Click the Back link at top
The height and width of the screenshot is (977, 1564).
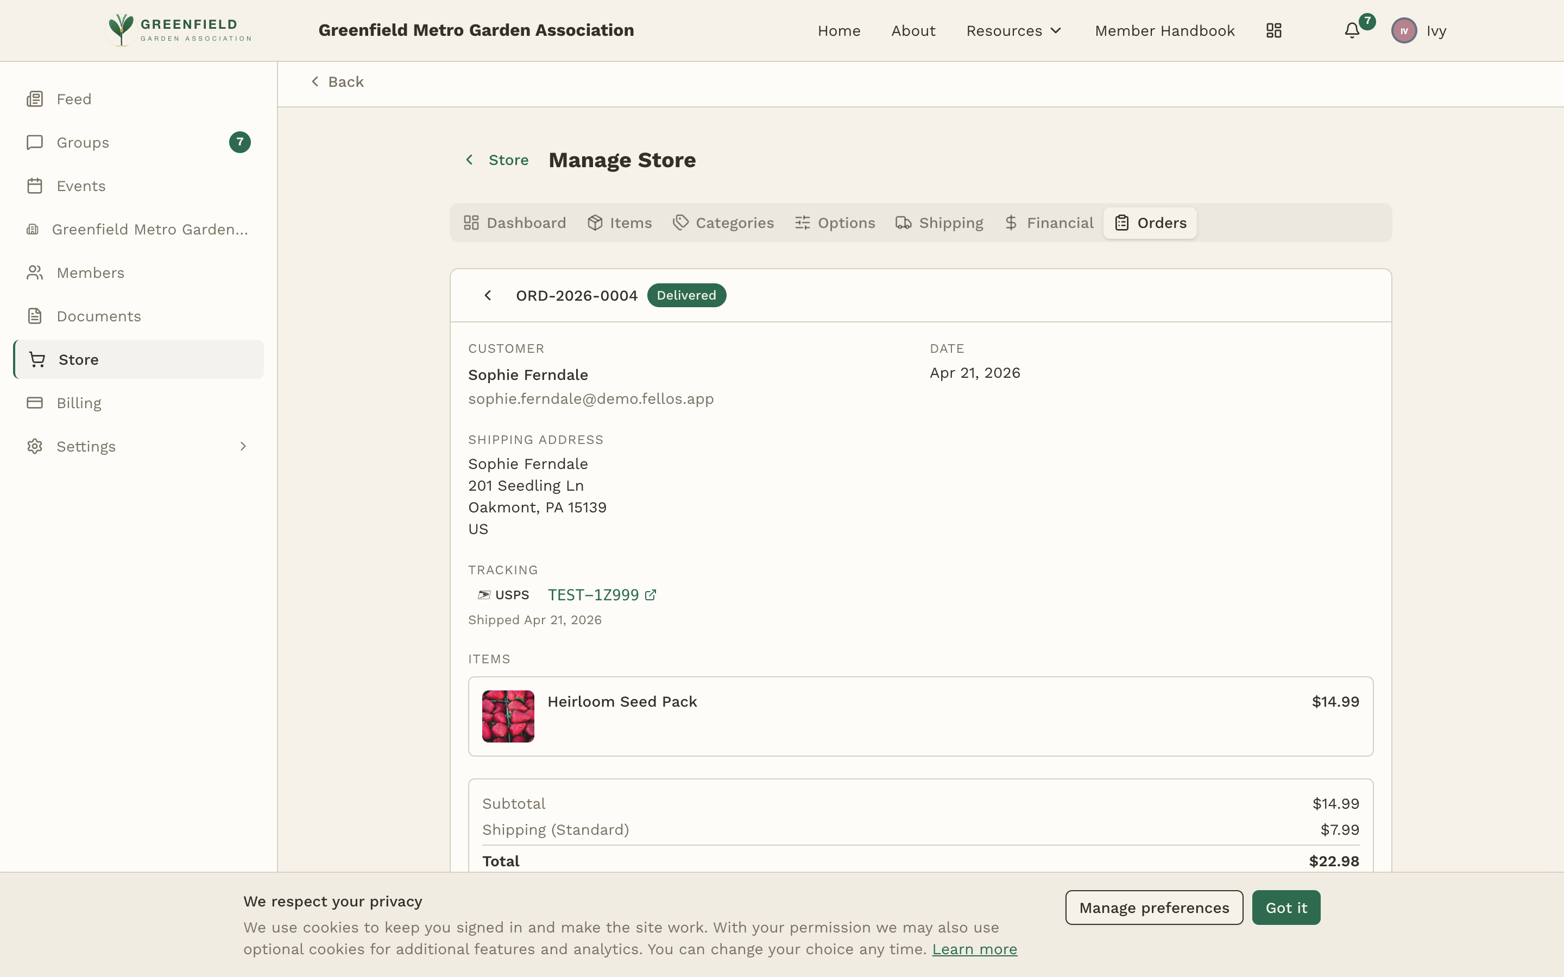[337, 82]
